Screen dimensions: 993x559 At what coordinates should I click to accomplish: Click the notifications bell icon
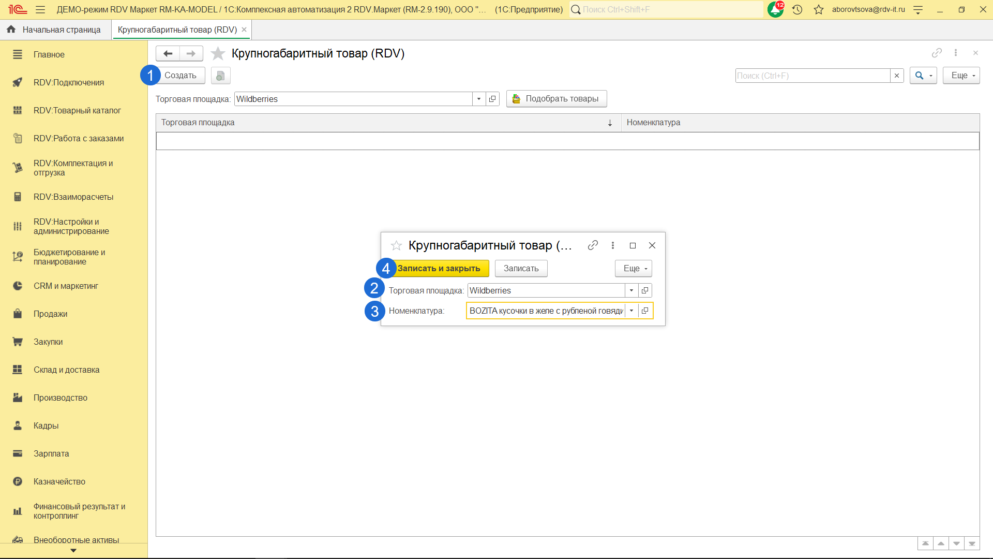(775, 9)
